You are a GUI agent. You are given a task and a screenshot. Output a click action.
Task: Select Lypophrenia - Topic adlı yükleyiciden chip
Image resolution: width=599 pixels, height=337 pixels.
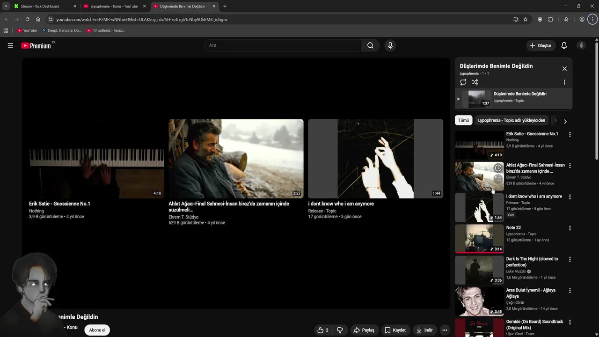click(x=511, y=120)
